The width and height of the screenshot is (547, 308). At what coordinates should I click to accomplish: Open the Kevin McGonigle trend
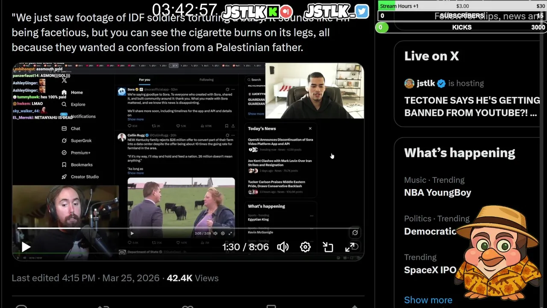260,232
